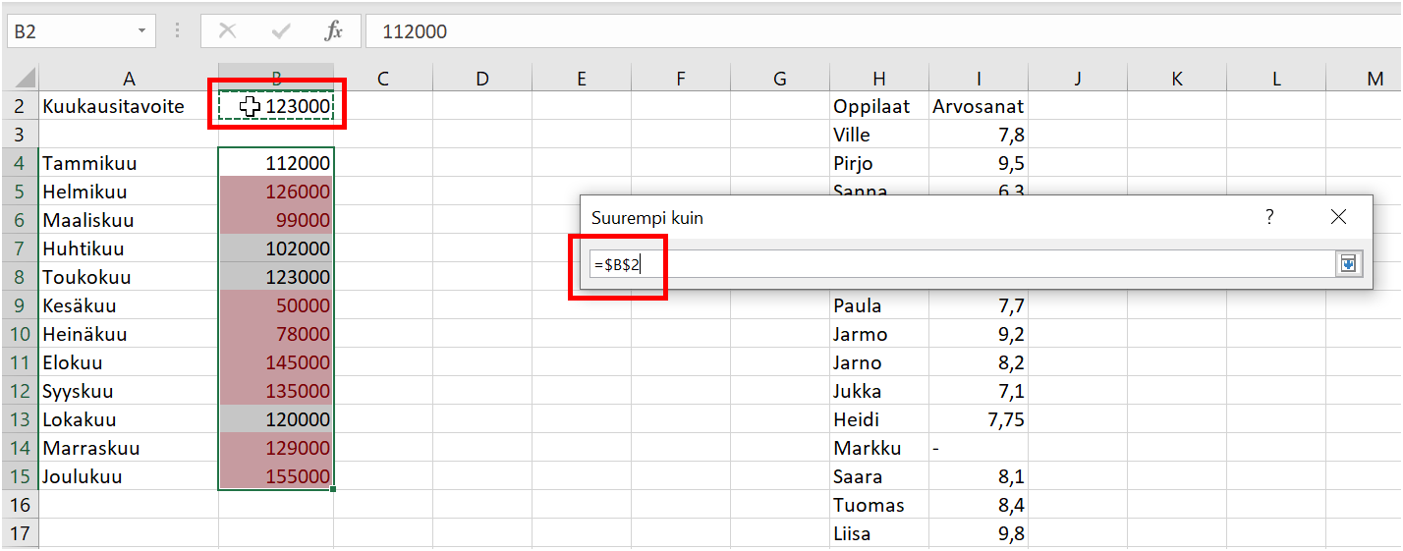
Task: Click the cell with value 126000
Action: pos(276,192)
